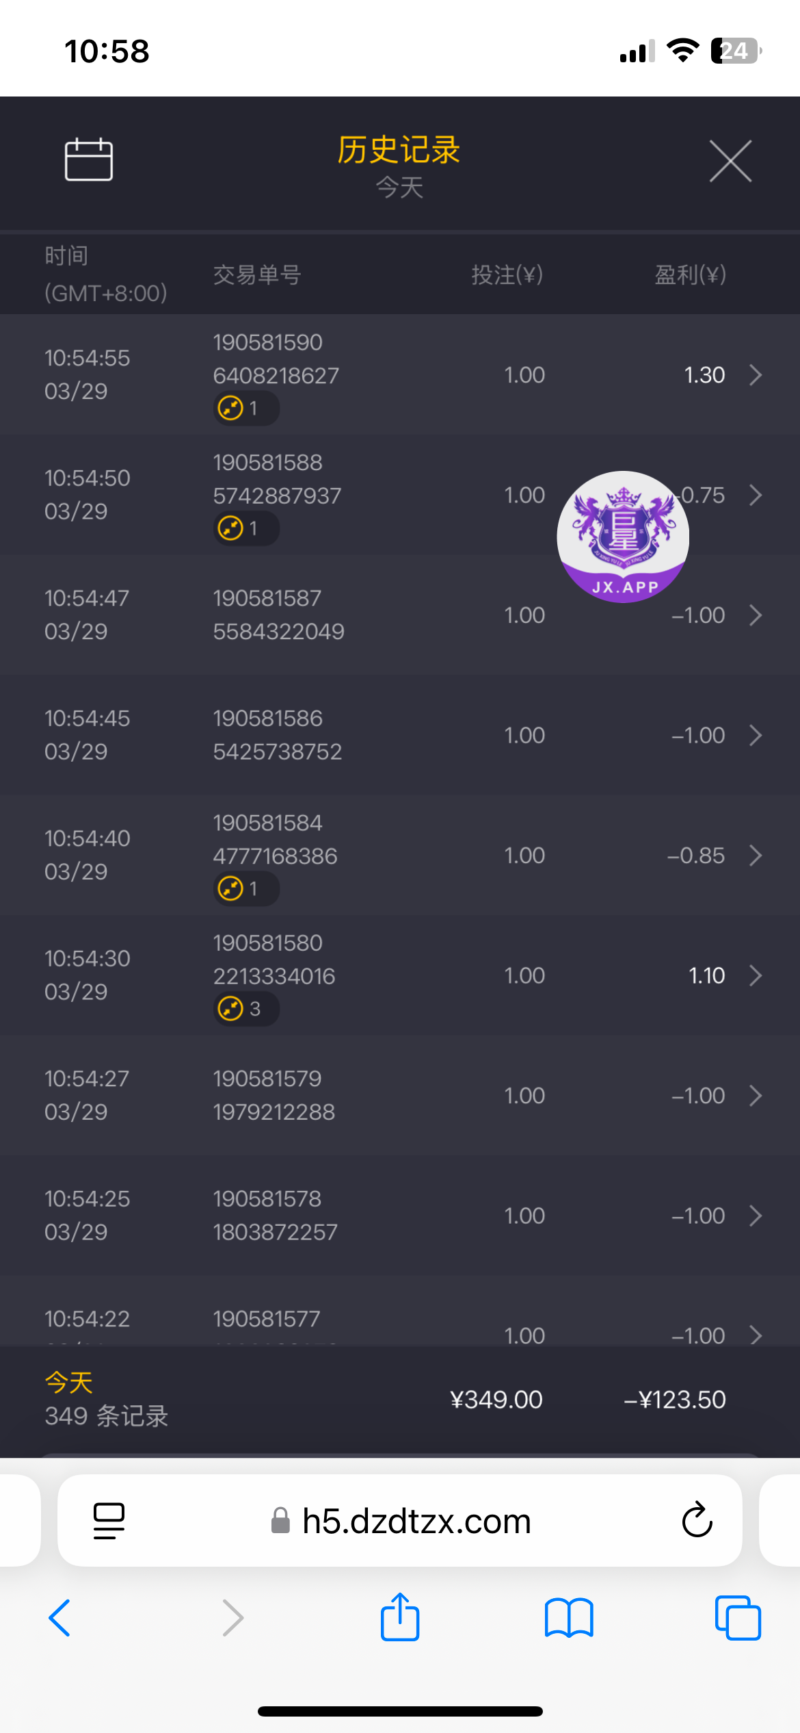Expand details for the 10:54:55 record
The height and width of the screenshot is (1733, 800).
click(x=755, y=375)
